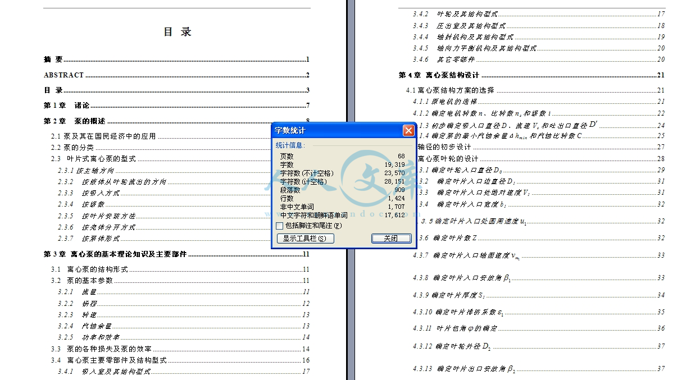Click the 字数 value 19,319
The height and width of the screenshot is (380, 700).
click(x=395, y=164)
